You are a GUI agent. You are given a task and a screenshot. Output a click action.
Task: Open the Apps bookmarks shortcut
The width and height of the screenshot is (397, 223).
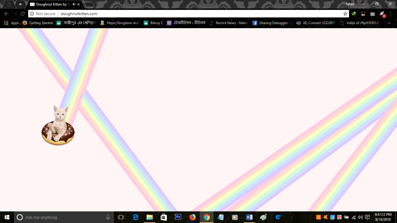tap(12, 23)
